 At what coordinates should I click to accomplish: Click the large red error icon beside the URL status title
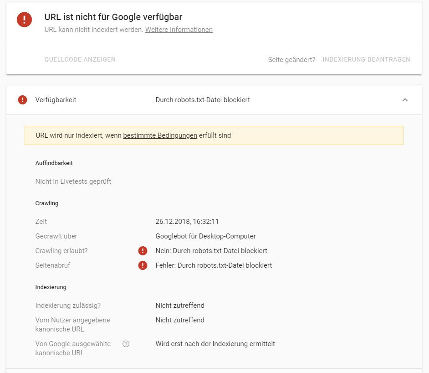pos(24,20)
